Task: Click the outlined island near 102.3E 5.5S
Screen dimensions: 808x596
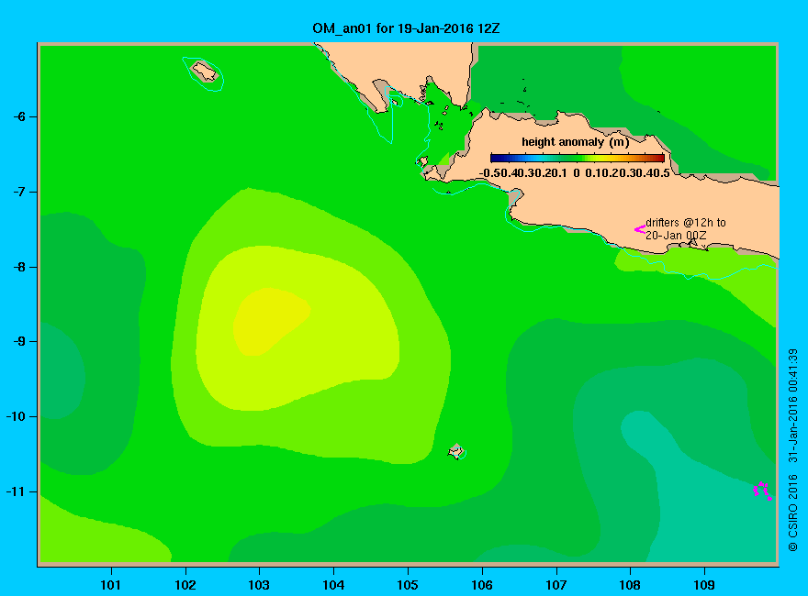Action: tap(205, 72)
